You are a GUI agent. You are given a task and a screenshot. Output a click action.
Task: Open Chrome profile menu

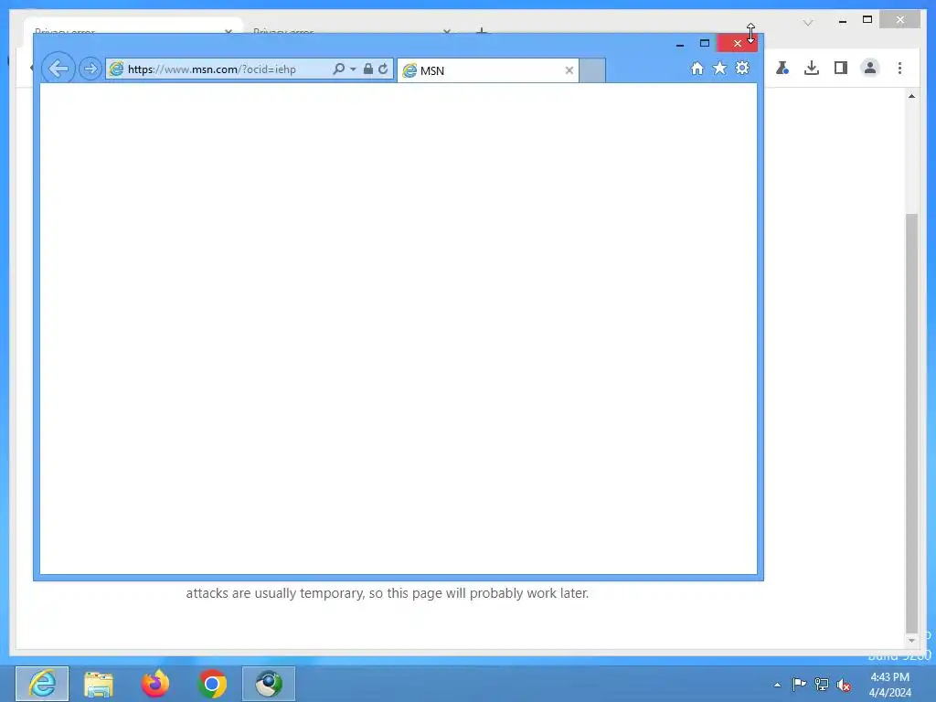(870, 68)
